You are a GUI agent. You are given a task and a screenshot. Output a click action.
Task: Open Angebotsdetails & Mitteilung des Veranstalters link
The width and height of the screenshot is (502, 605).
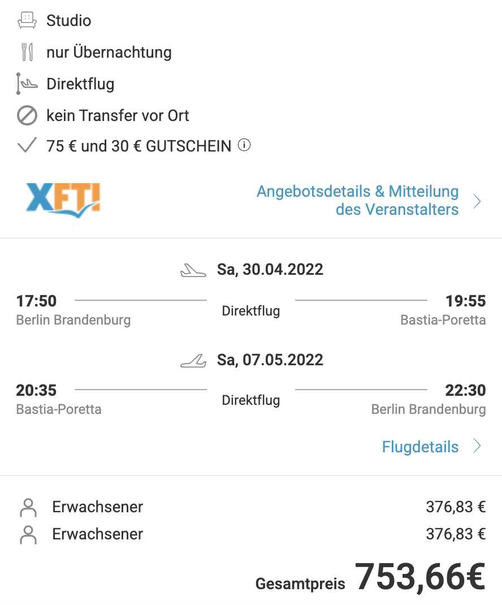tap(358, 200)
